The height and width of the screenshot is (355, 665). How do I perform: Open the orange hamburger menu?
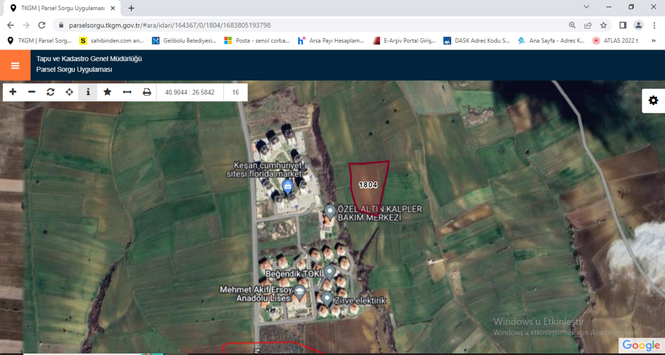click(15, 65)
